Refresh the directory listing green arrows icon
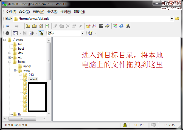 pos(47,26)
